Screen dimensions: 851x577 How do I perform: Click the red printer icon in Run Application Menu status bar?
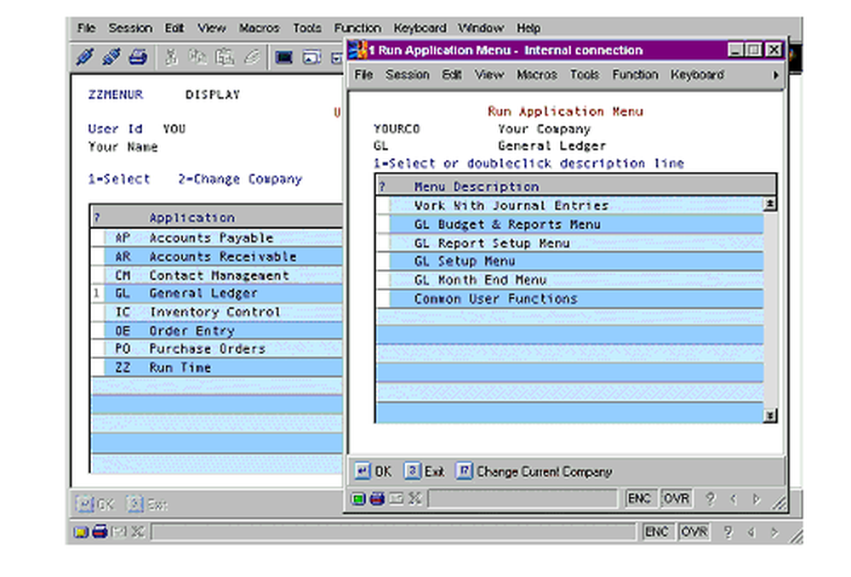[x=377, y=499]
